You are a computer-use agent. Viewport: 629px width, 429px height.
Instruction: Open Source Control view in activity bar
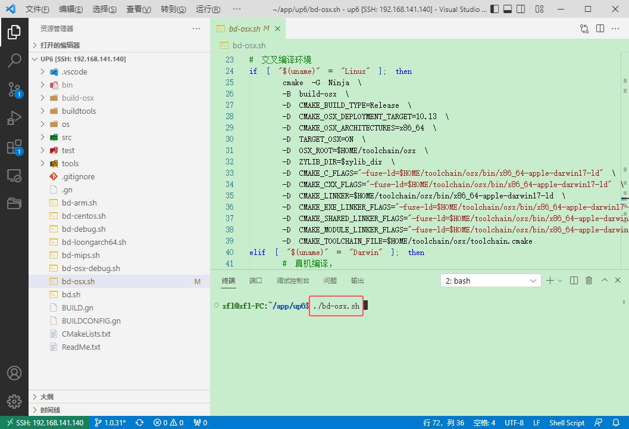[14, 89]
